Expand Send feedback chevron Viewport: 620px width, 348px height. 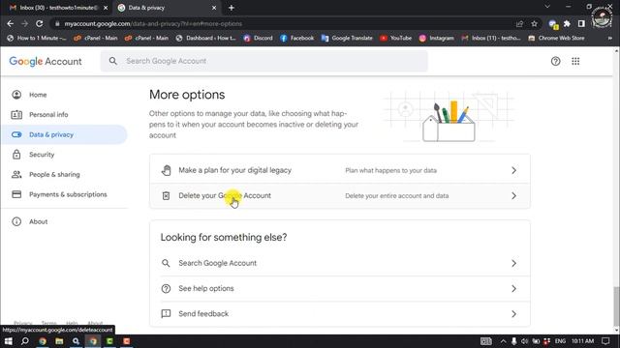point(513,313)
